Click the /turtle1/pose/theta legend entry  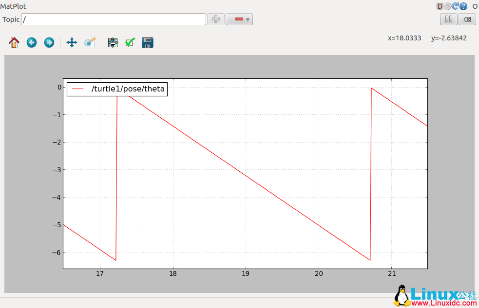pos(117,89)
